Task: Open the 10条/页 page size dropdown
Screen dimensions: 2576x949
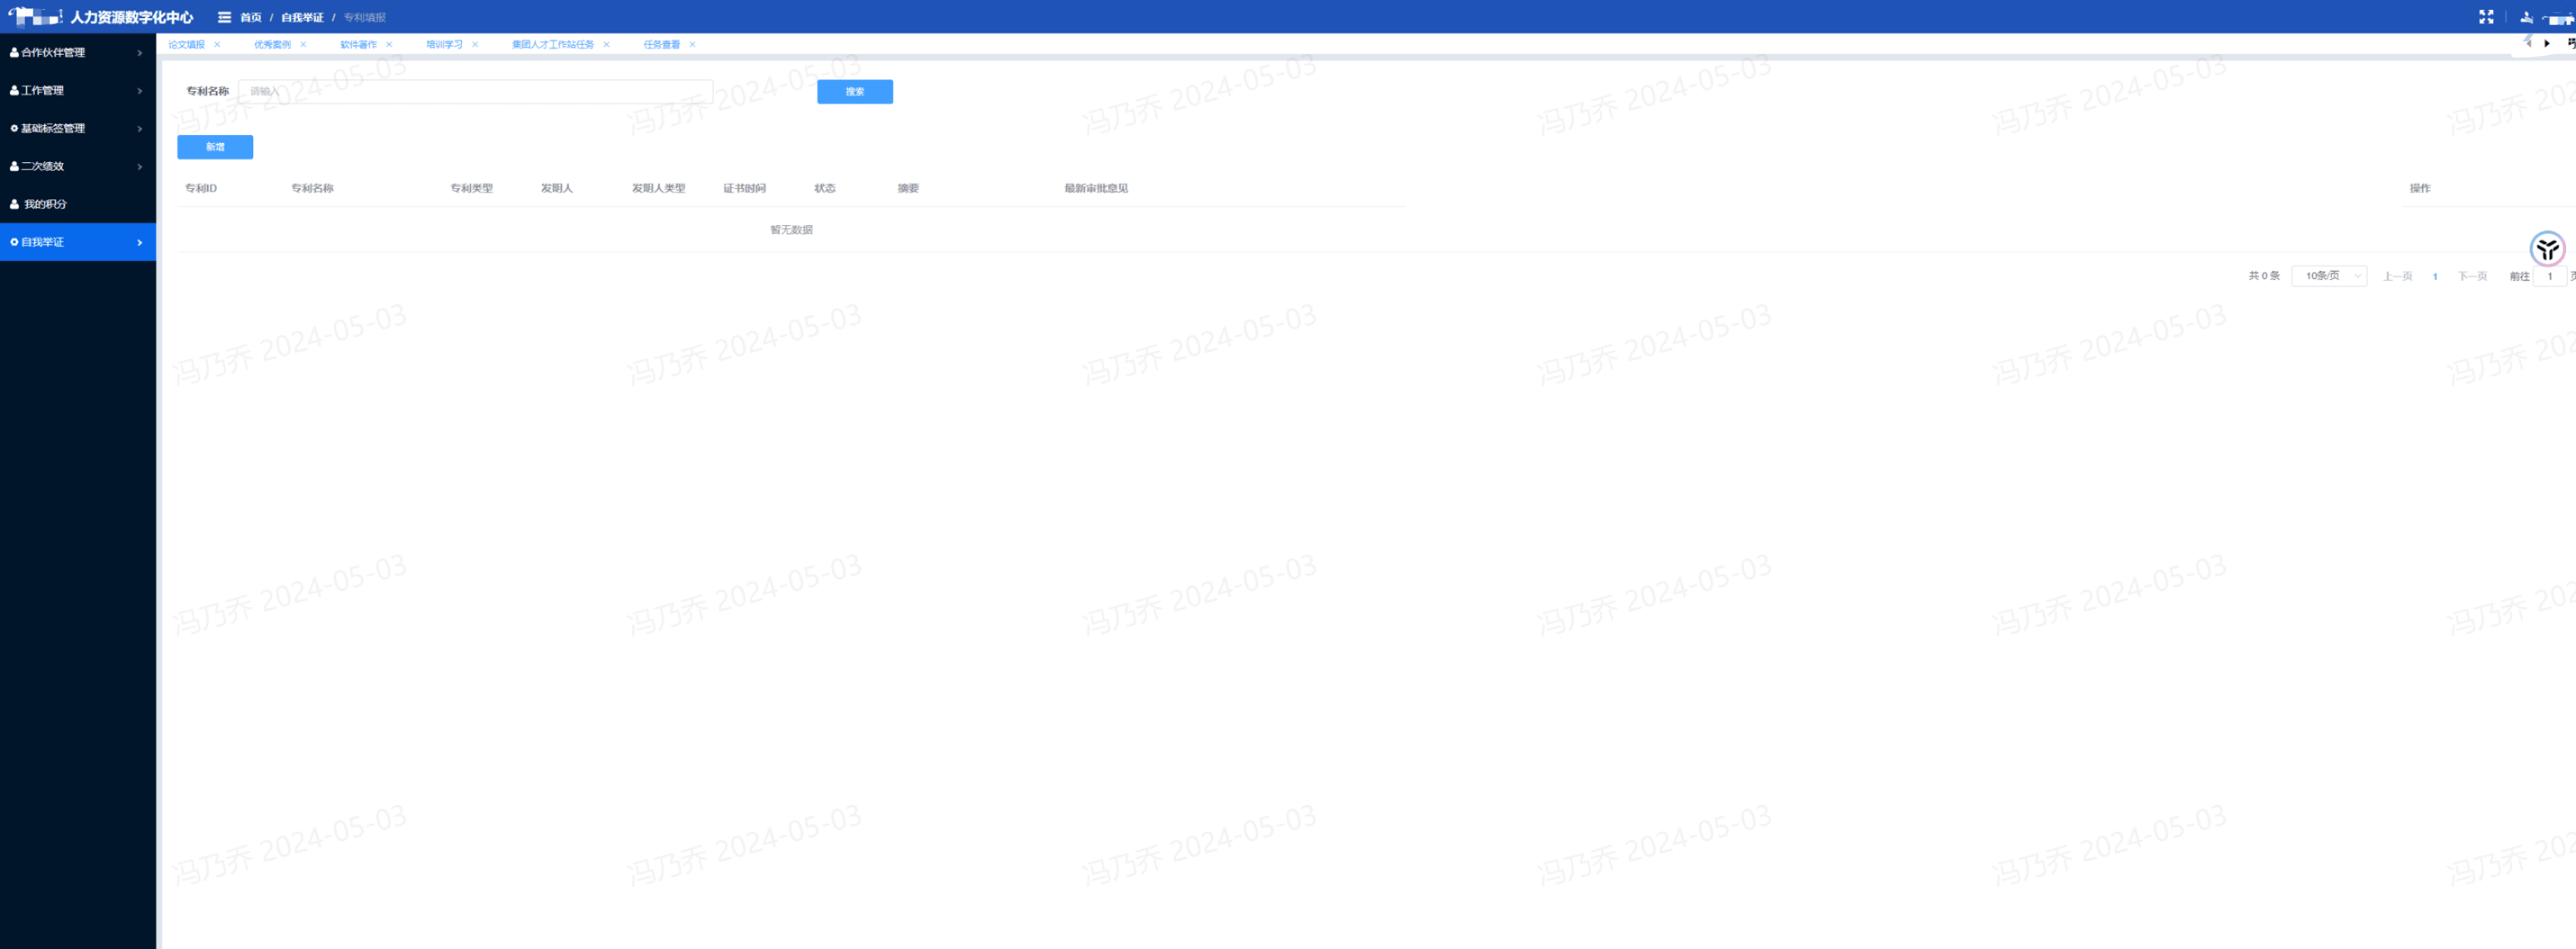Action: (x=2329, y=276)
